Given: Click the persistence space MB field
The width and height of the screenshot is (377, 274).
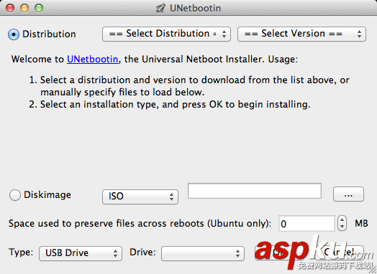Looking at the screenshot, I should coord(306,223).
